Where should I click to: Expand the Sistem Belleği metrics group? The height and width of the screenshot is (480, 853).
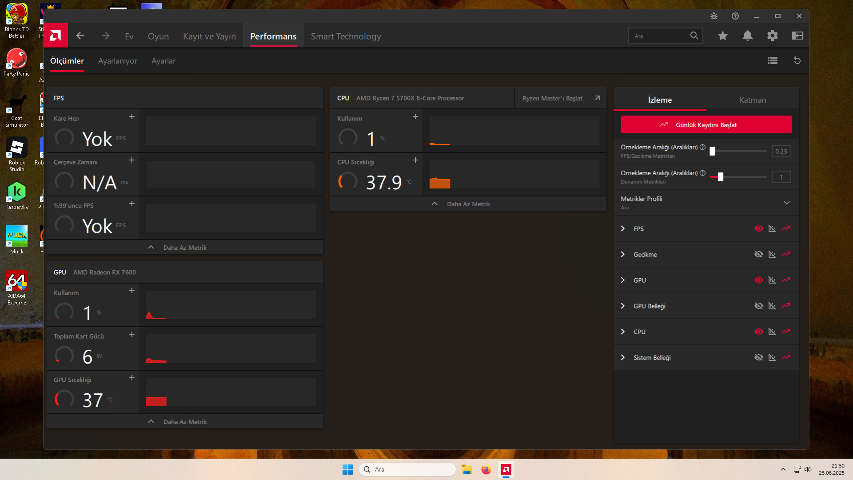point(623,357)
